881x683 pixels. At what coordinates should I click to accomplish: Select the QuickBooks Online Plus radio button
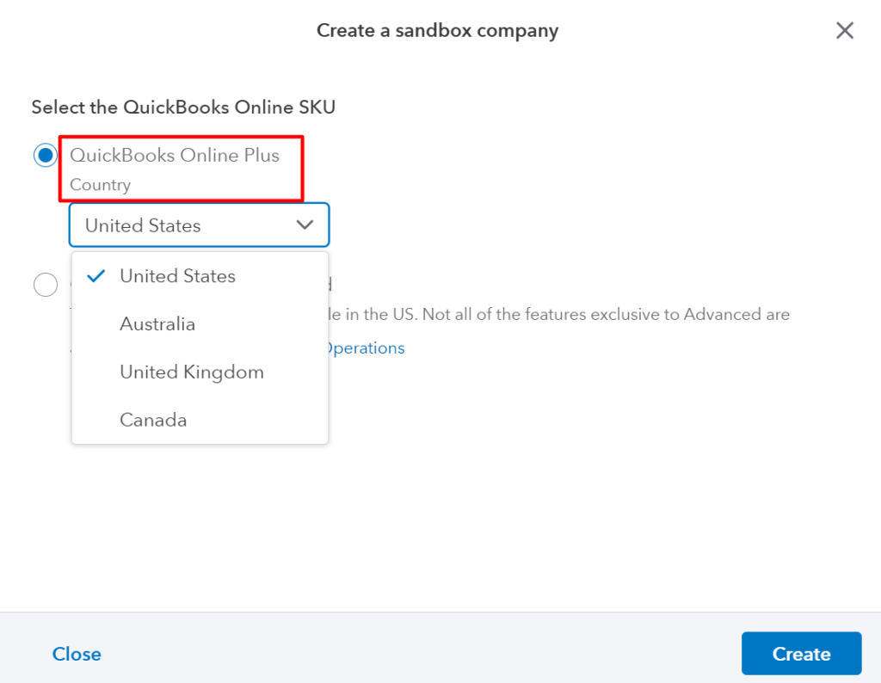(x=45, y=156)
